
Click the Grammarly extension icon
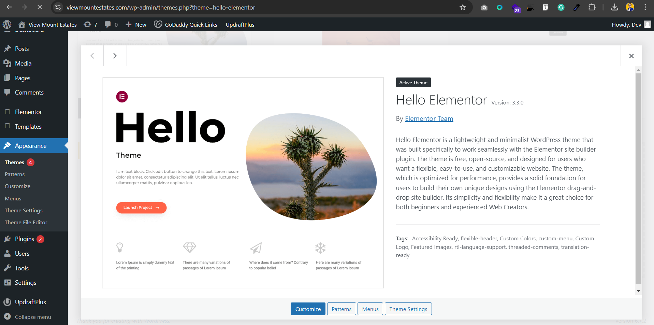pos(561,7)
